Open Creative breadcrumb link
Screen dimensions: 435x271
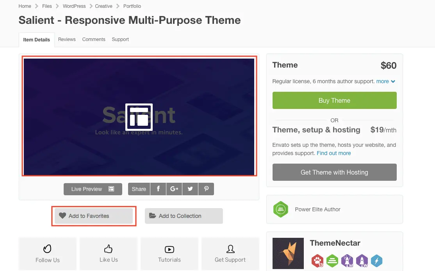point(103,6)
